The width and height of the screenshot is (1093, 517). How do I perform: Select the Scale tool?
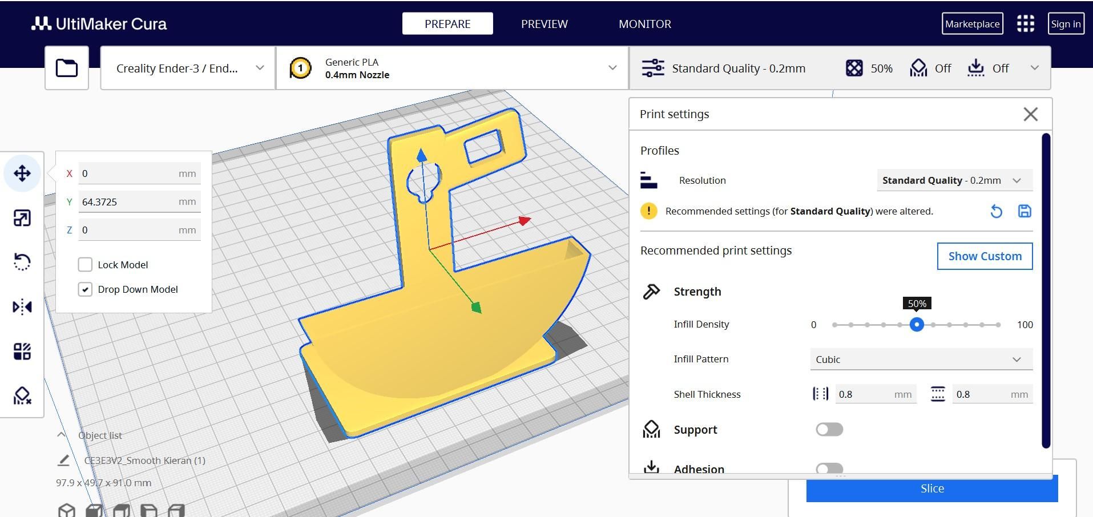tap(22, 218)
